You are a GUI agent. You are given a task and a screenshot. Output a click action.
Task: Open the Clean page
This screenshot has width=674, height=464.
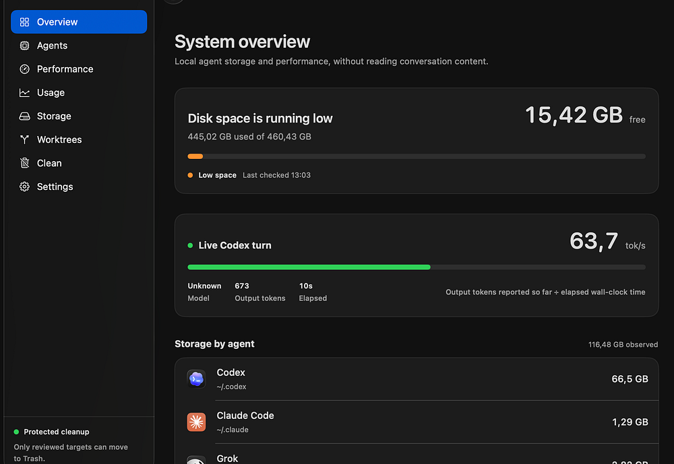[x=79, y=163]
